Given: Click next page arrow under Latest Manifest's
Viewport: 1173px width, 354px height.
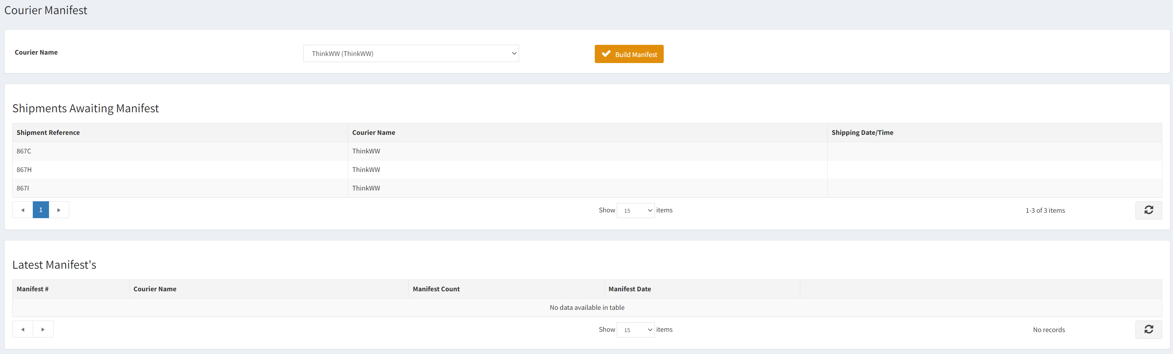Looking at the screenshot, I should tap(43, 329).
